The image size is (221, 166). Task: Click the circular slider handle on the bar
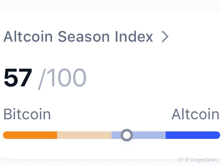[127, 135]
